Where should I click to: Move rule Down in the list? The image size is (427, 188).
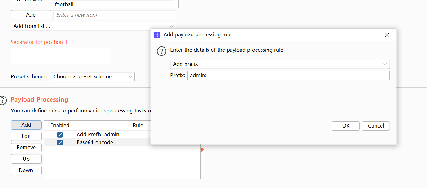tap(26, 170)
